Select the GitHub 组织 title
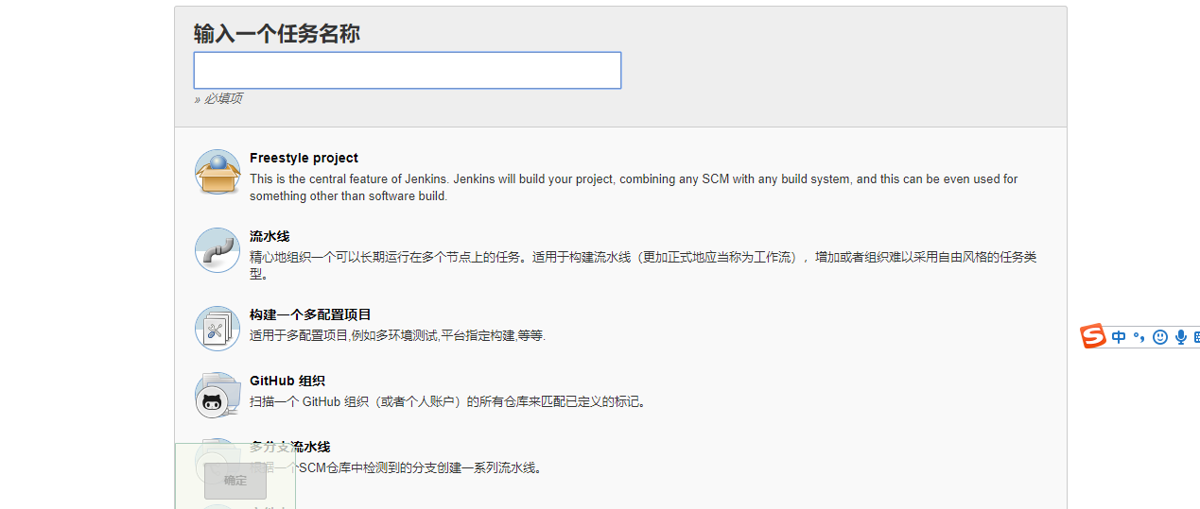The width and height of the screenshot is (1200, 509). pos(287,381)
